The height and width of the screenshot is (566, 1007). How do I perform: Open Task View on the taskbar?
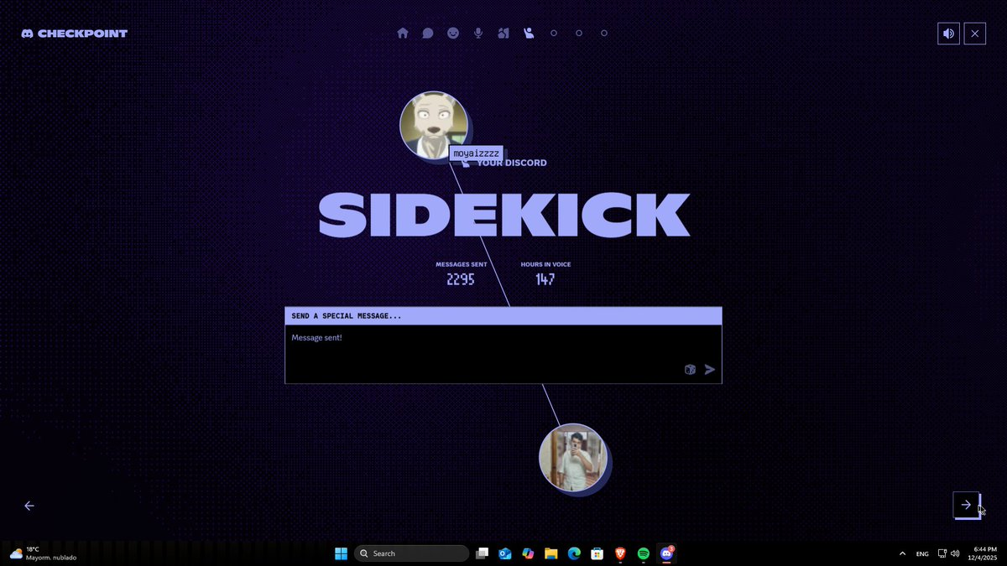(x=482, y=553)
